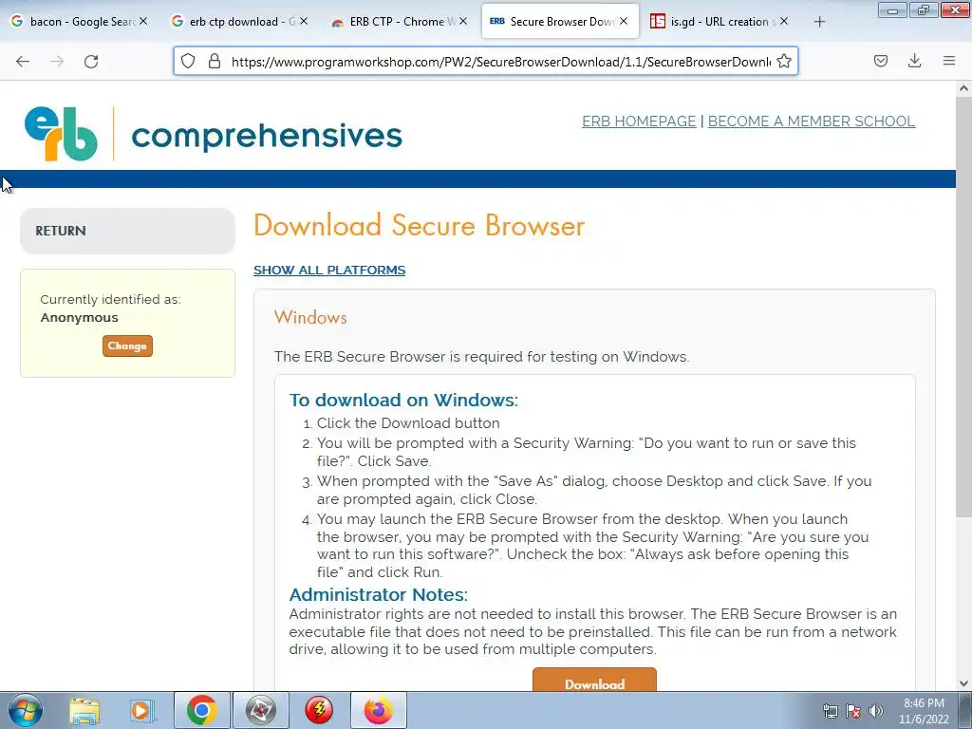The height and width of the screenshot is (729, 972).
Task: Close the ERB CTP Chrome tab
Action: point(463,21)
